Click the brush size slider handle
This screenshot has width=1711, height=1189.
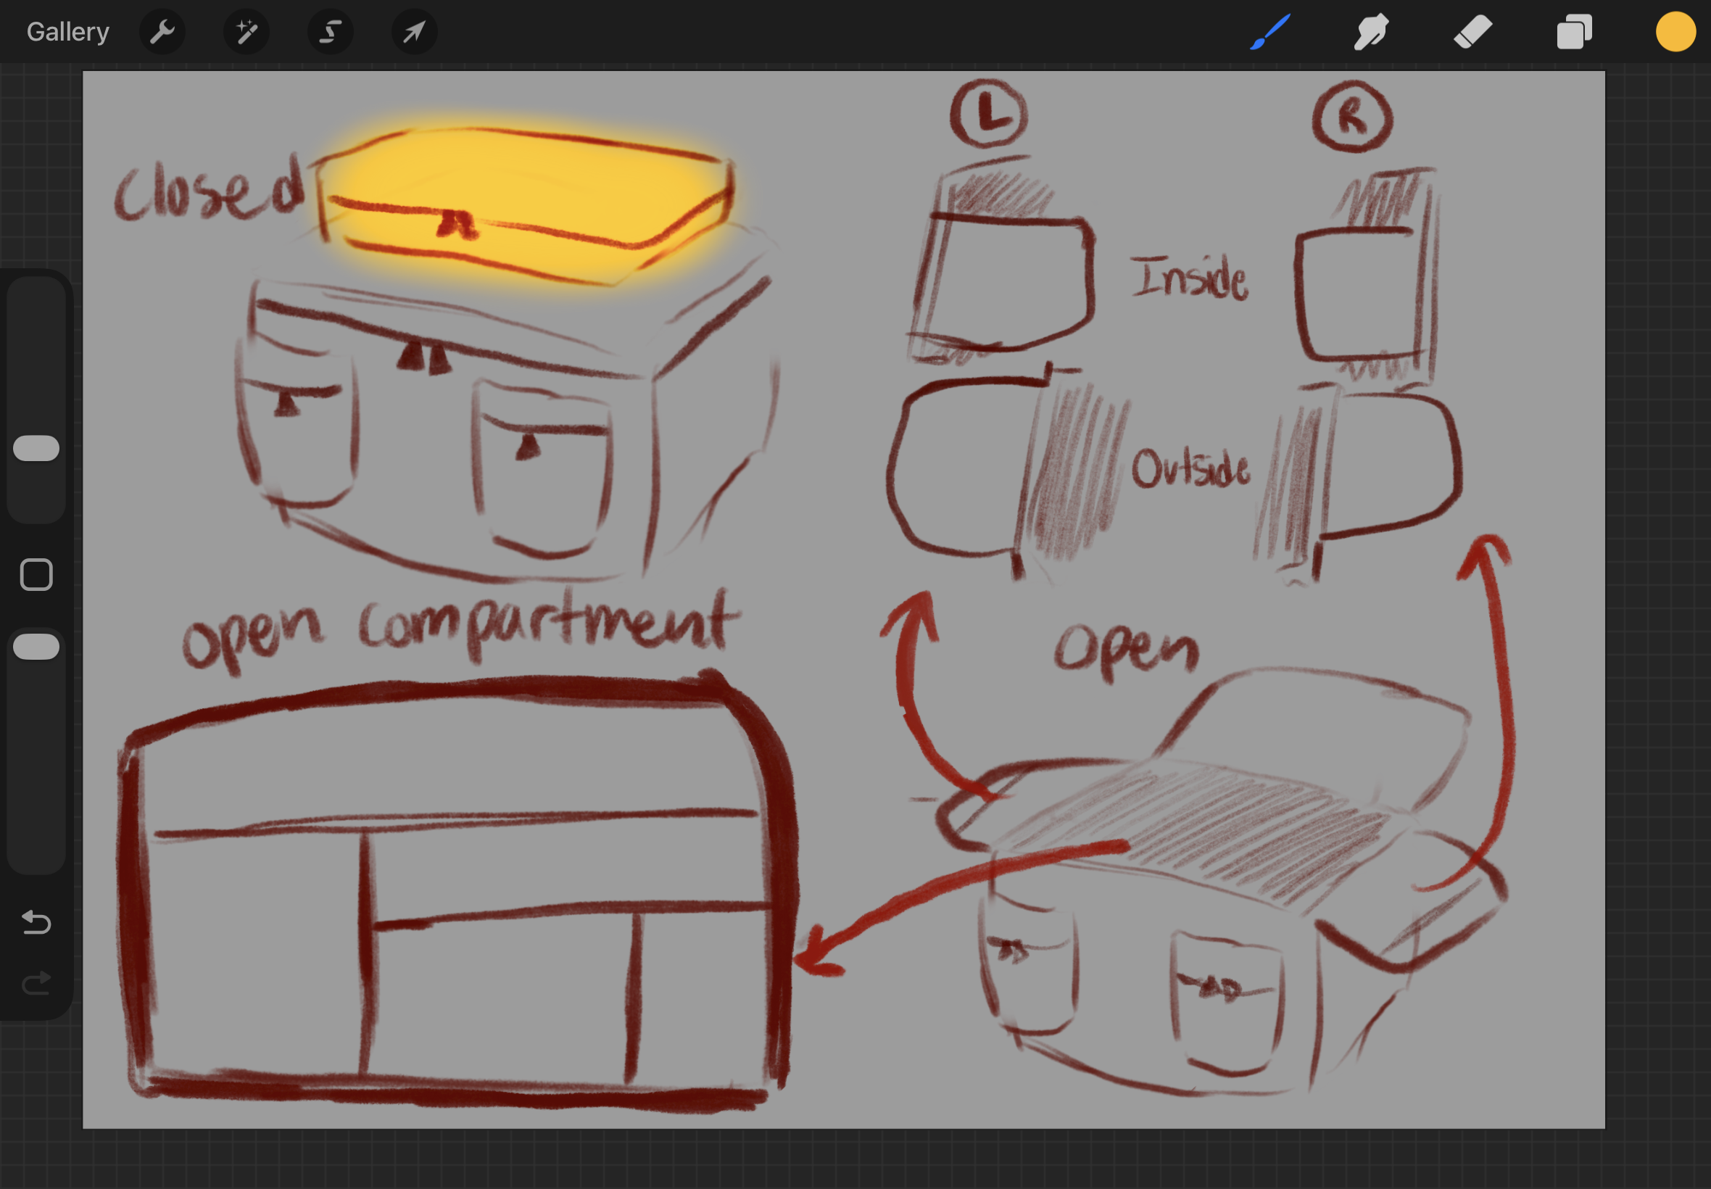click(36, 449)
